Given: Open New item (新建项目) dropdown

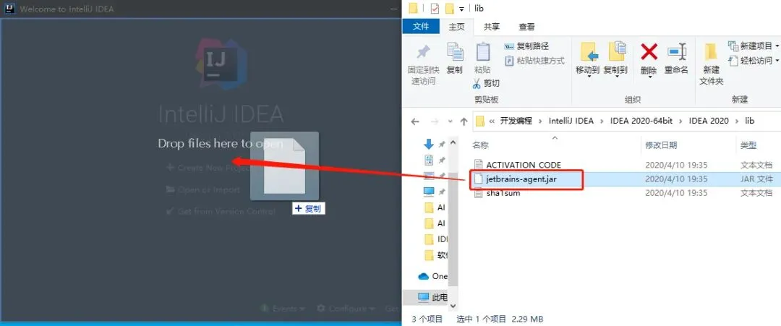Looking at the screenshot, I should coord(754,46).
